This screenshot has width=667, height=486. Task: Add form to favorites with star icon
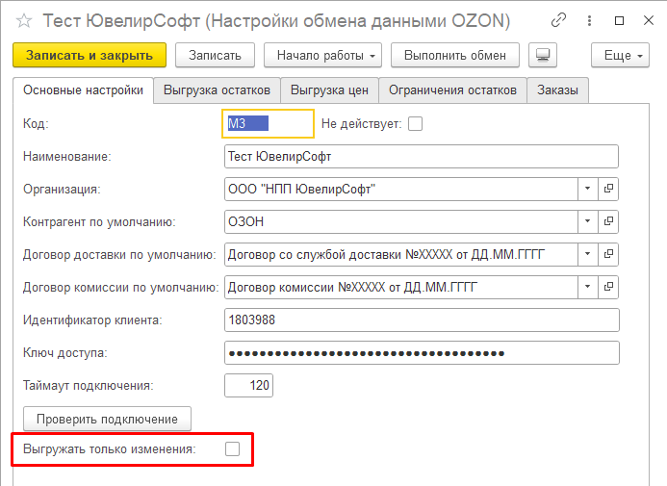pos(24,20)
